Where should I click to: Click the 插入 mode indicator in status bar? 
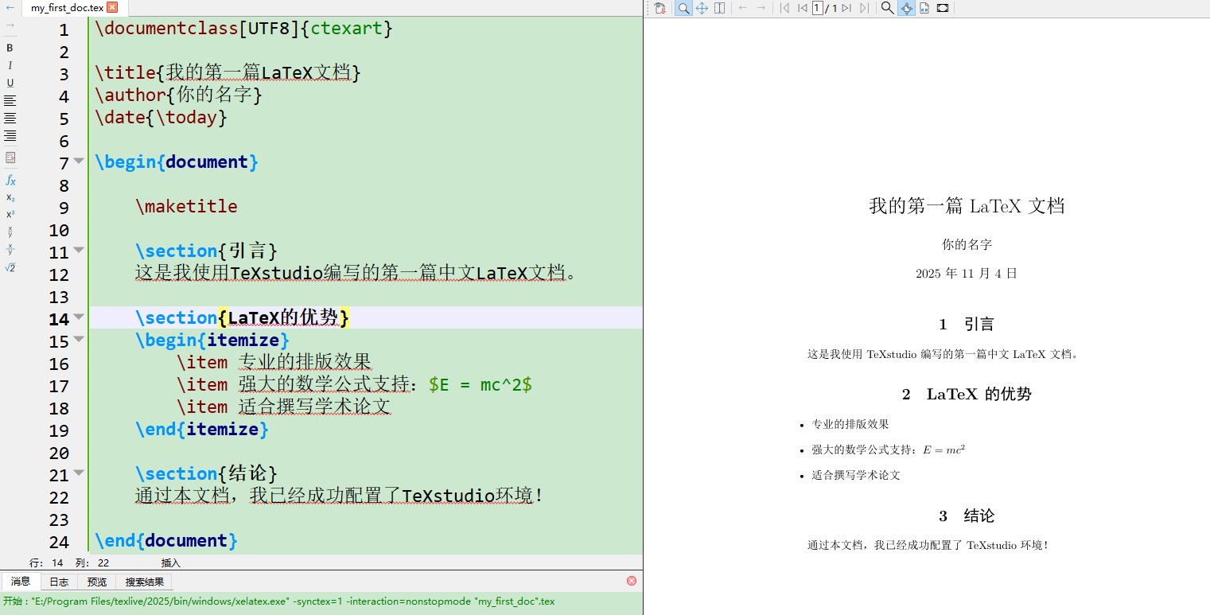coord(171,562)
